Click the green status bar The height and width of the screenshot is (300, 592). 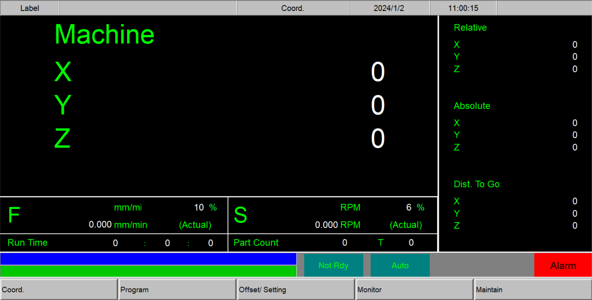coord(148,271)
